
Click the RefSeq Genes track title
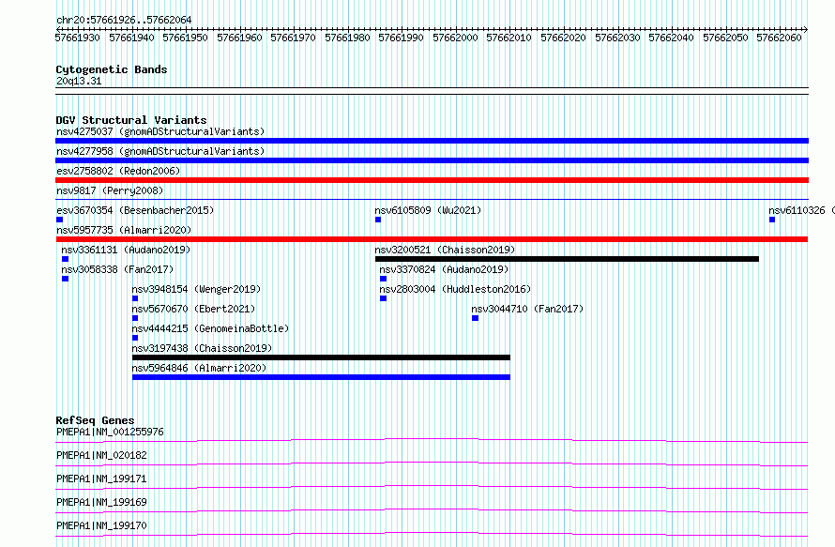[95, 420]
